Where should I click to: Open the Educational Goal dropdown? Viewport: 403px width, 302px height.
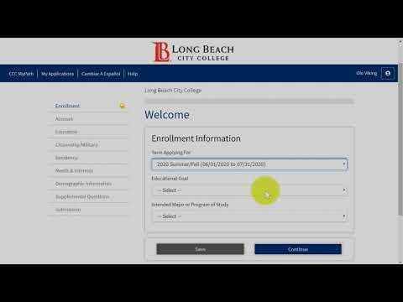(x=249, y=190)
